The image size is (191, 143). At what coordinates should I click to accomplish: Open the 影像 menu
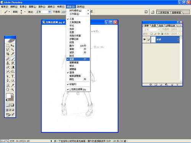pos(23,6)
